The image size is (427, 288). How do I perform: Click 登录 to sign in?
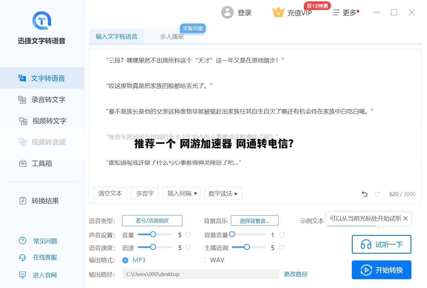[245, 13]
